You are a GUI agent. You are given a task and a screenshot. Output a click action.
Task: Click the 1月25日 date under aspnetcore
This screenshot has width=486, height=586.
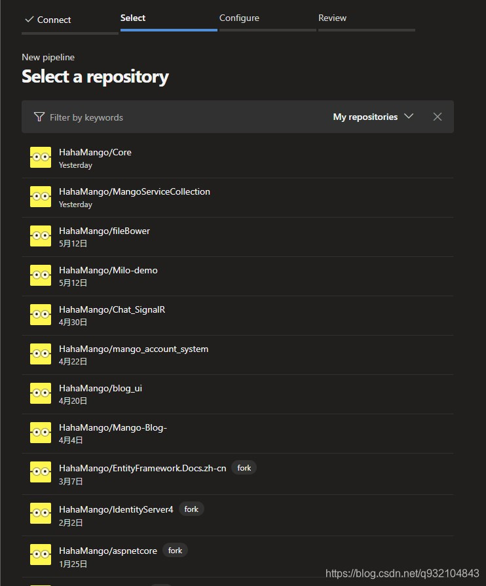73,564
